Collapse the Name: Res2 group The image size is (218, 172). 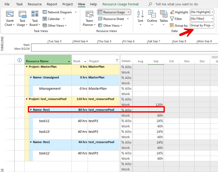(x=30, y=142)
